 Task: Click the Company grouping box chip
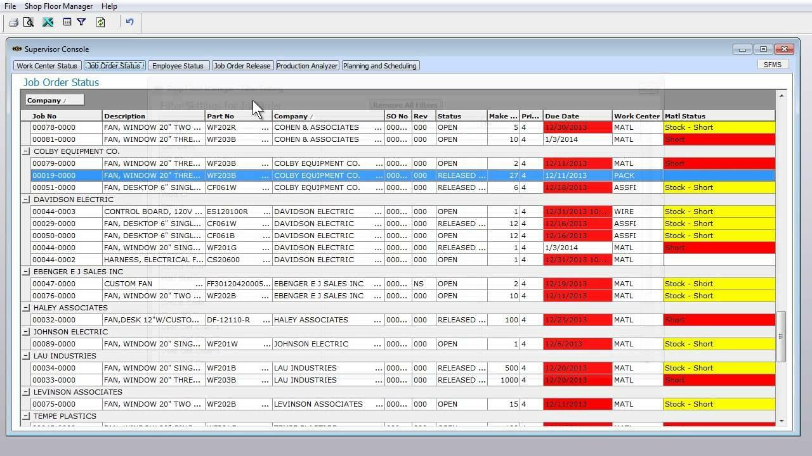[55, 100]
